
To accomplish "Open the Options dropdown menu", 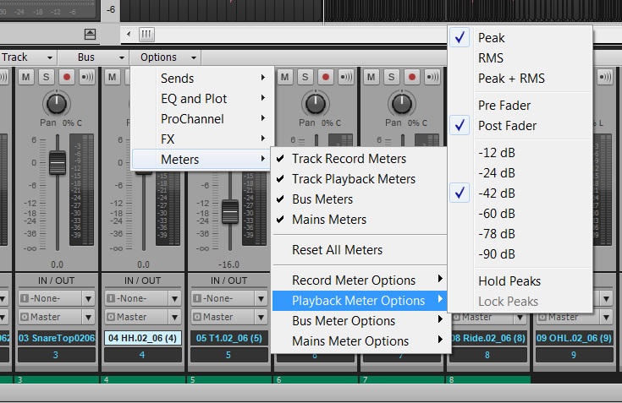I will pos(165,57).
